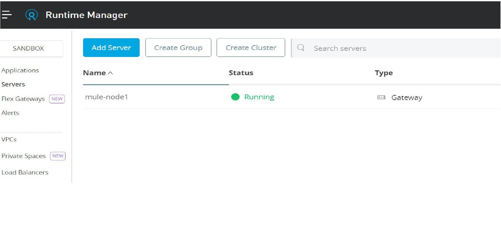Open the SANDBOX environment switcher
The height and width of the screenshot is (234, 501).
click(x=29, y=48)
